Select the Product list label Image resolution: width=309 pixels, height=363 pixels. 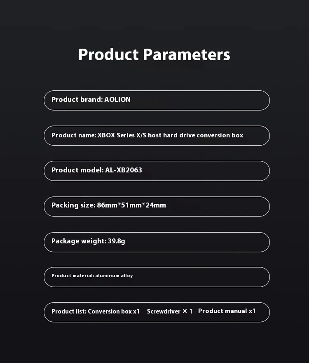pos(69,311)
